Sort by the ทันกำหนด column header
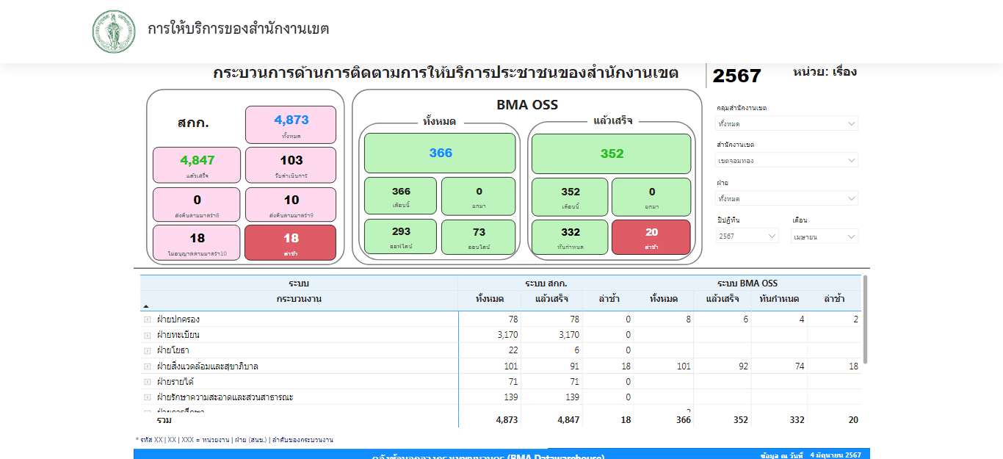 779,299
